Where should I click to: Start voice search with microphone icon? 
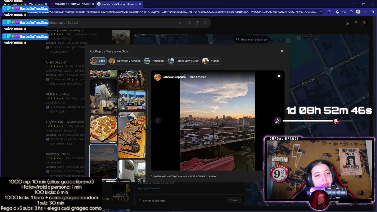pyautogui.click(x=189, y=23)
